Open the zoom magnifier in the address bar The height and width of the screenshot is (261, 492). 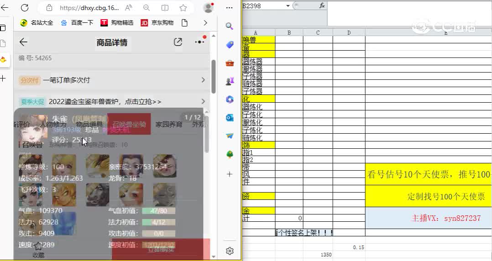tap(146, 8)
